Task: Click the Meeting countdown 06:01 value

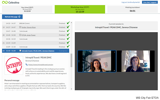Action: click(132, 11)
